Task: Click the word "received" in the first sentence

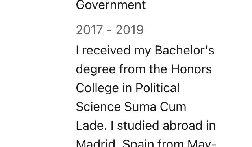Action: (106, 51)
